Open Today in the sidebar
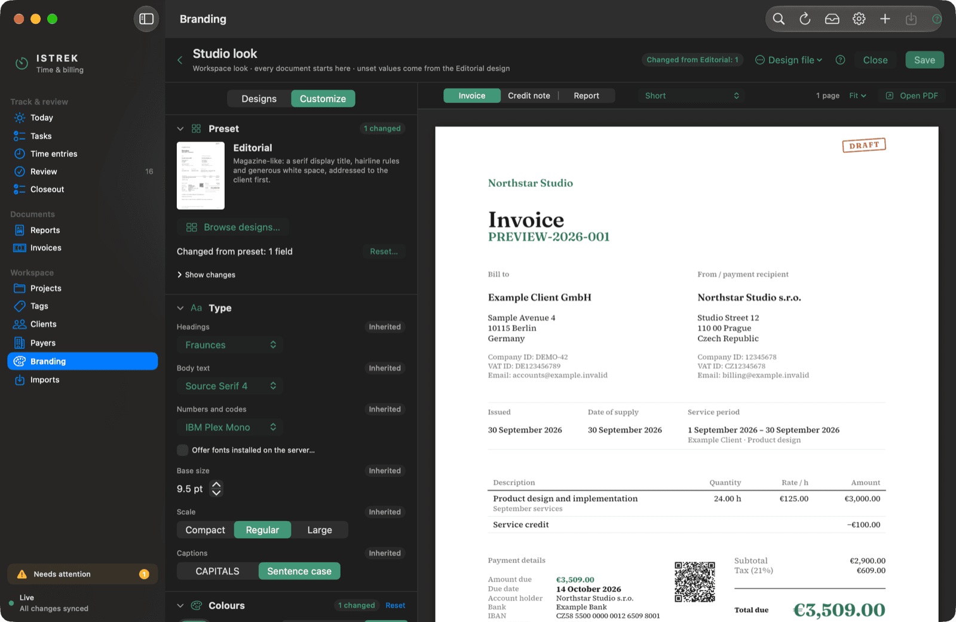Viewport: 956px width, 622px height. click(x=82, y=118)
